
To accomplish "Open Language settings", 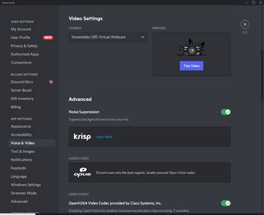I will 19,177.
